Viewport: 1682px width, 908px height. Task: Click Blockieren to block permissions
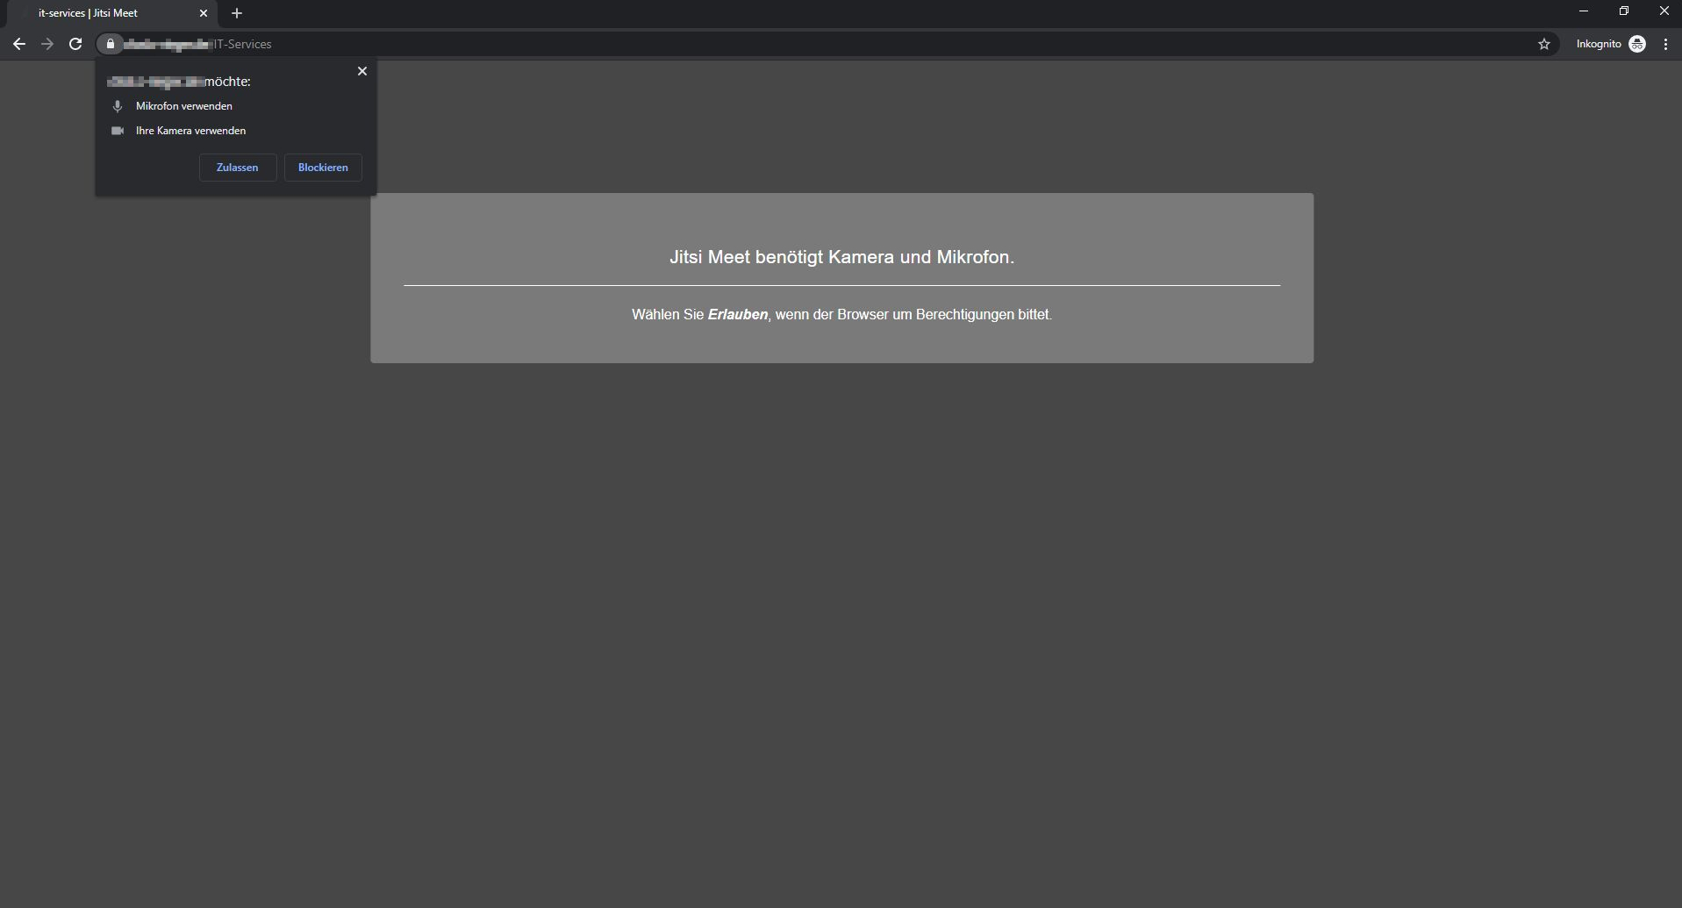click(323, 168)
